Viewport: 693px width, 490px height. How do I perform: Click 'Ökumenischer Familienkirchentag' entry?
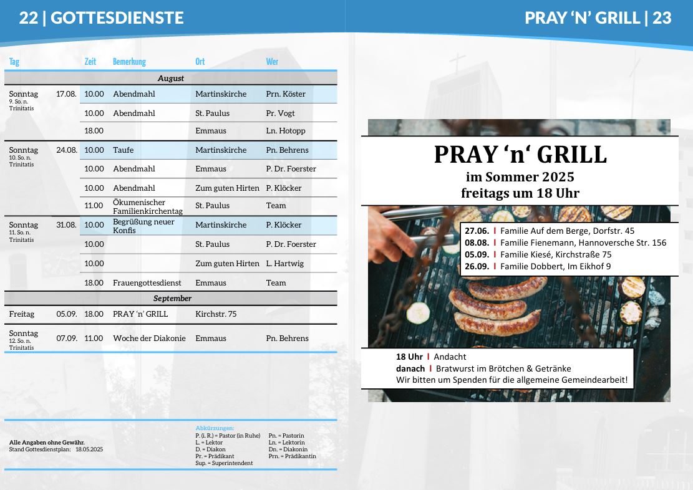pyautogui.click(x=148, y=206)
